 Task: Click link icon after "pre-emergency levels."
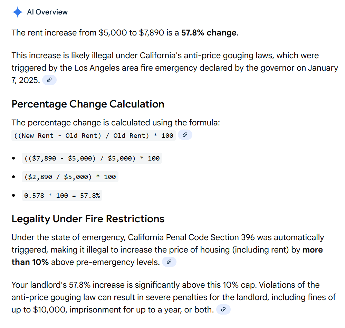(169, 262)
